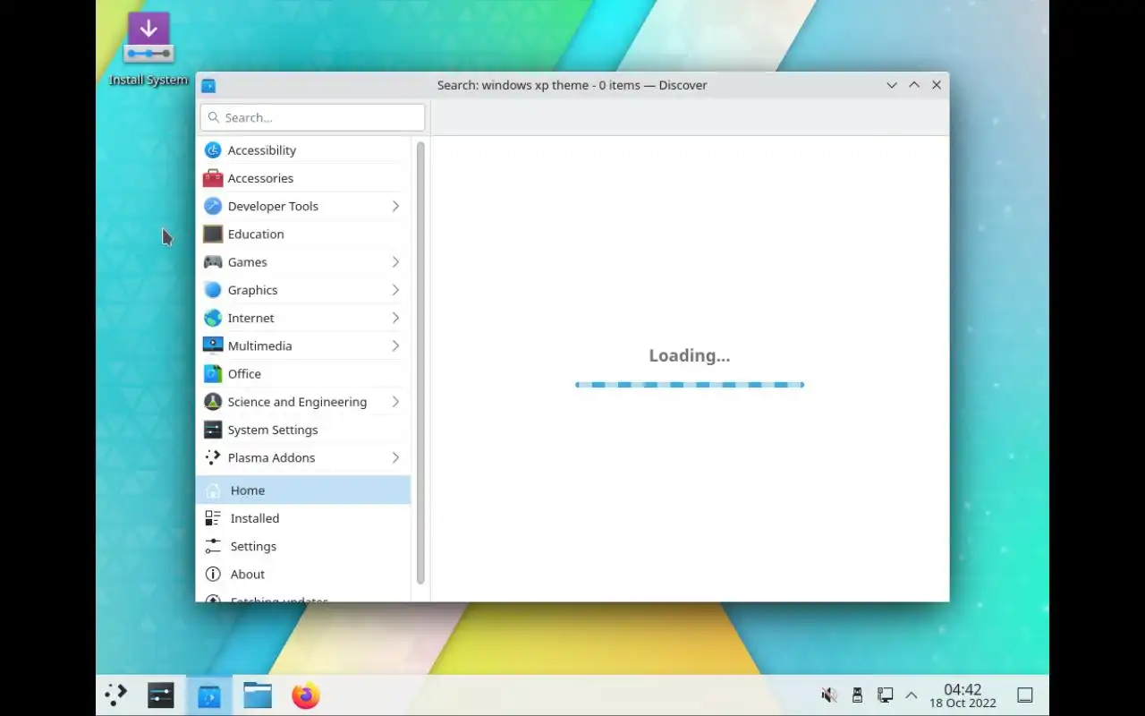Launch Firefox from the taskbar
This screenshot has height=716, width=1145.
pyautogui.click(x=306, y=695)
